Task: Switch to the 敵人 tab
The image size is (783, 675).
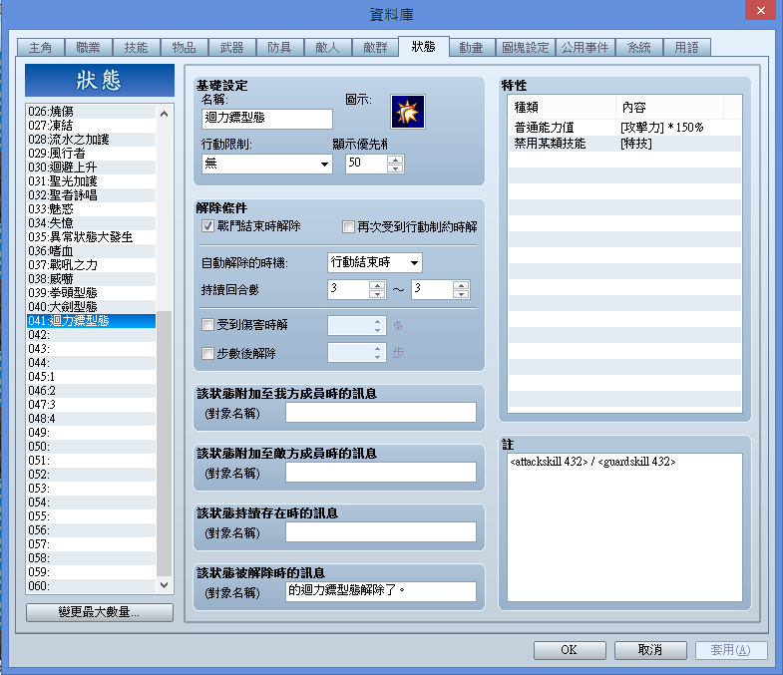Action: click(x=327, y=48)
